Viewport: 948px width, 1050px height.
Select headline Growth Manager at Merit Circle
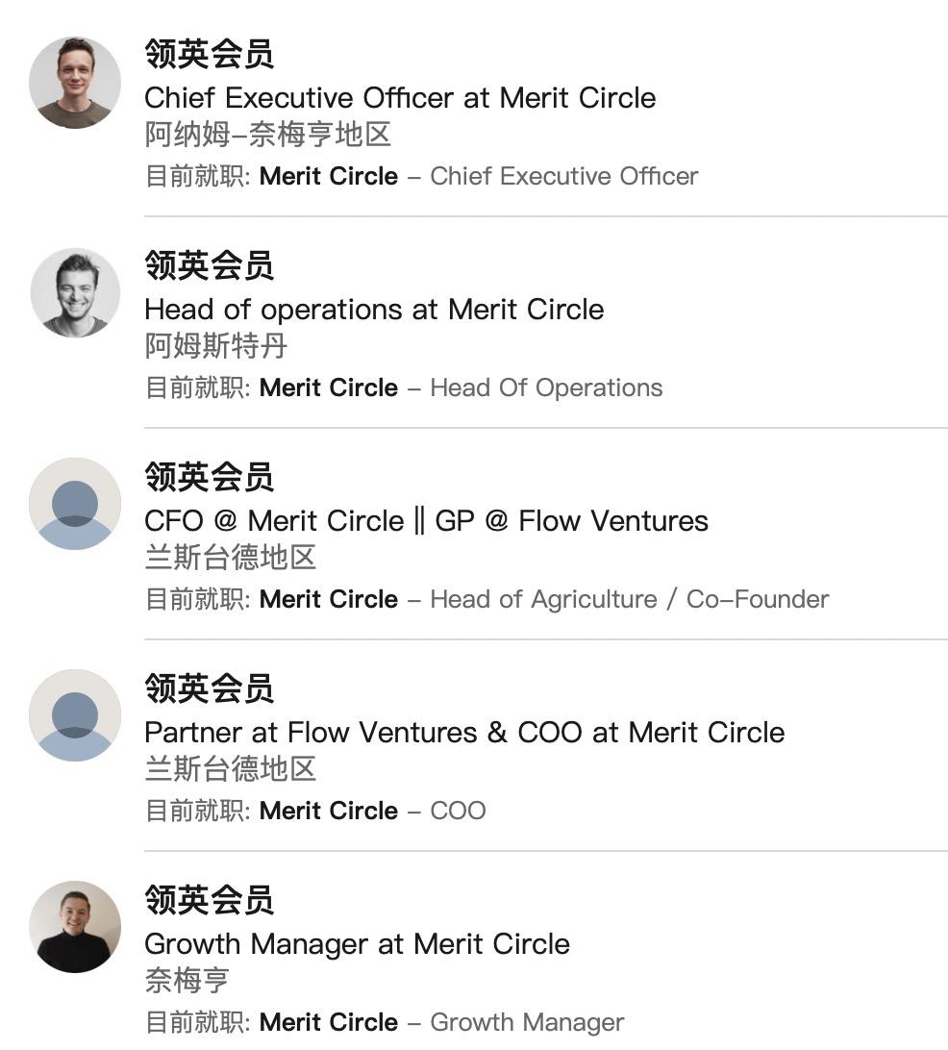point(358,944)
